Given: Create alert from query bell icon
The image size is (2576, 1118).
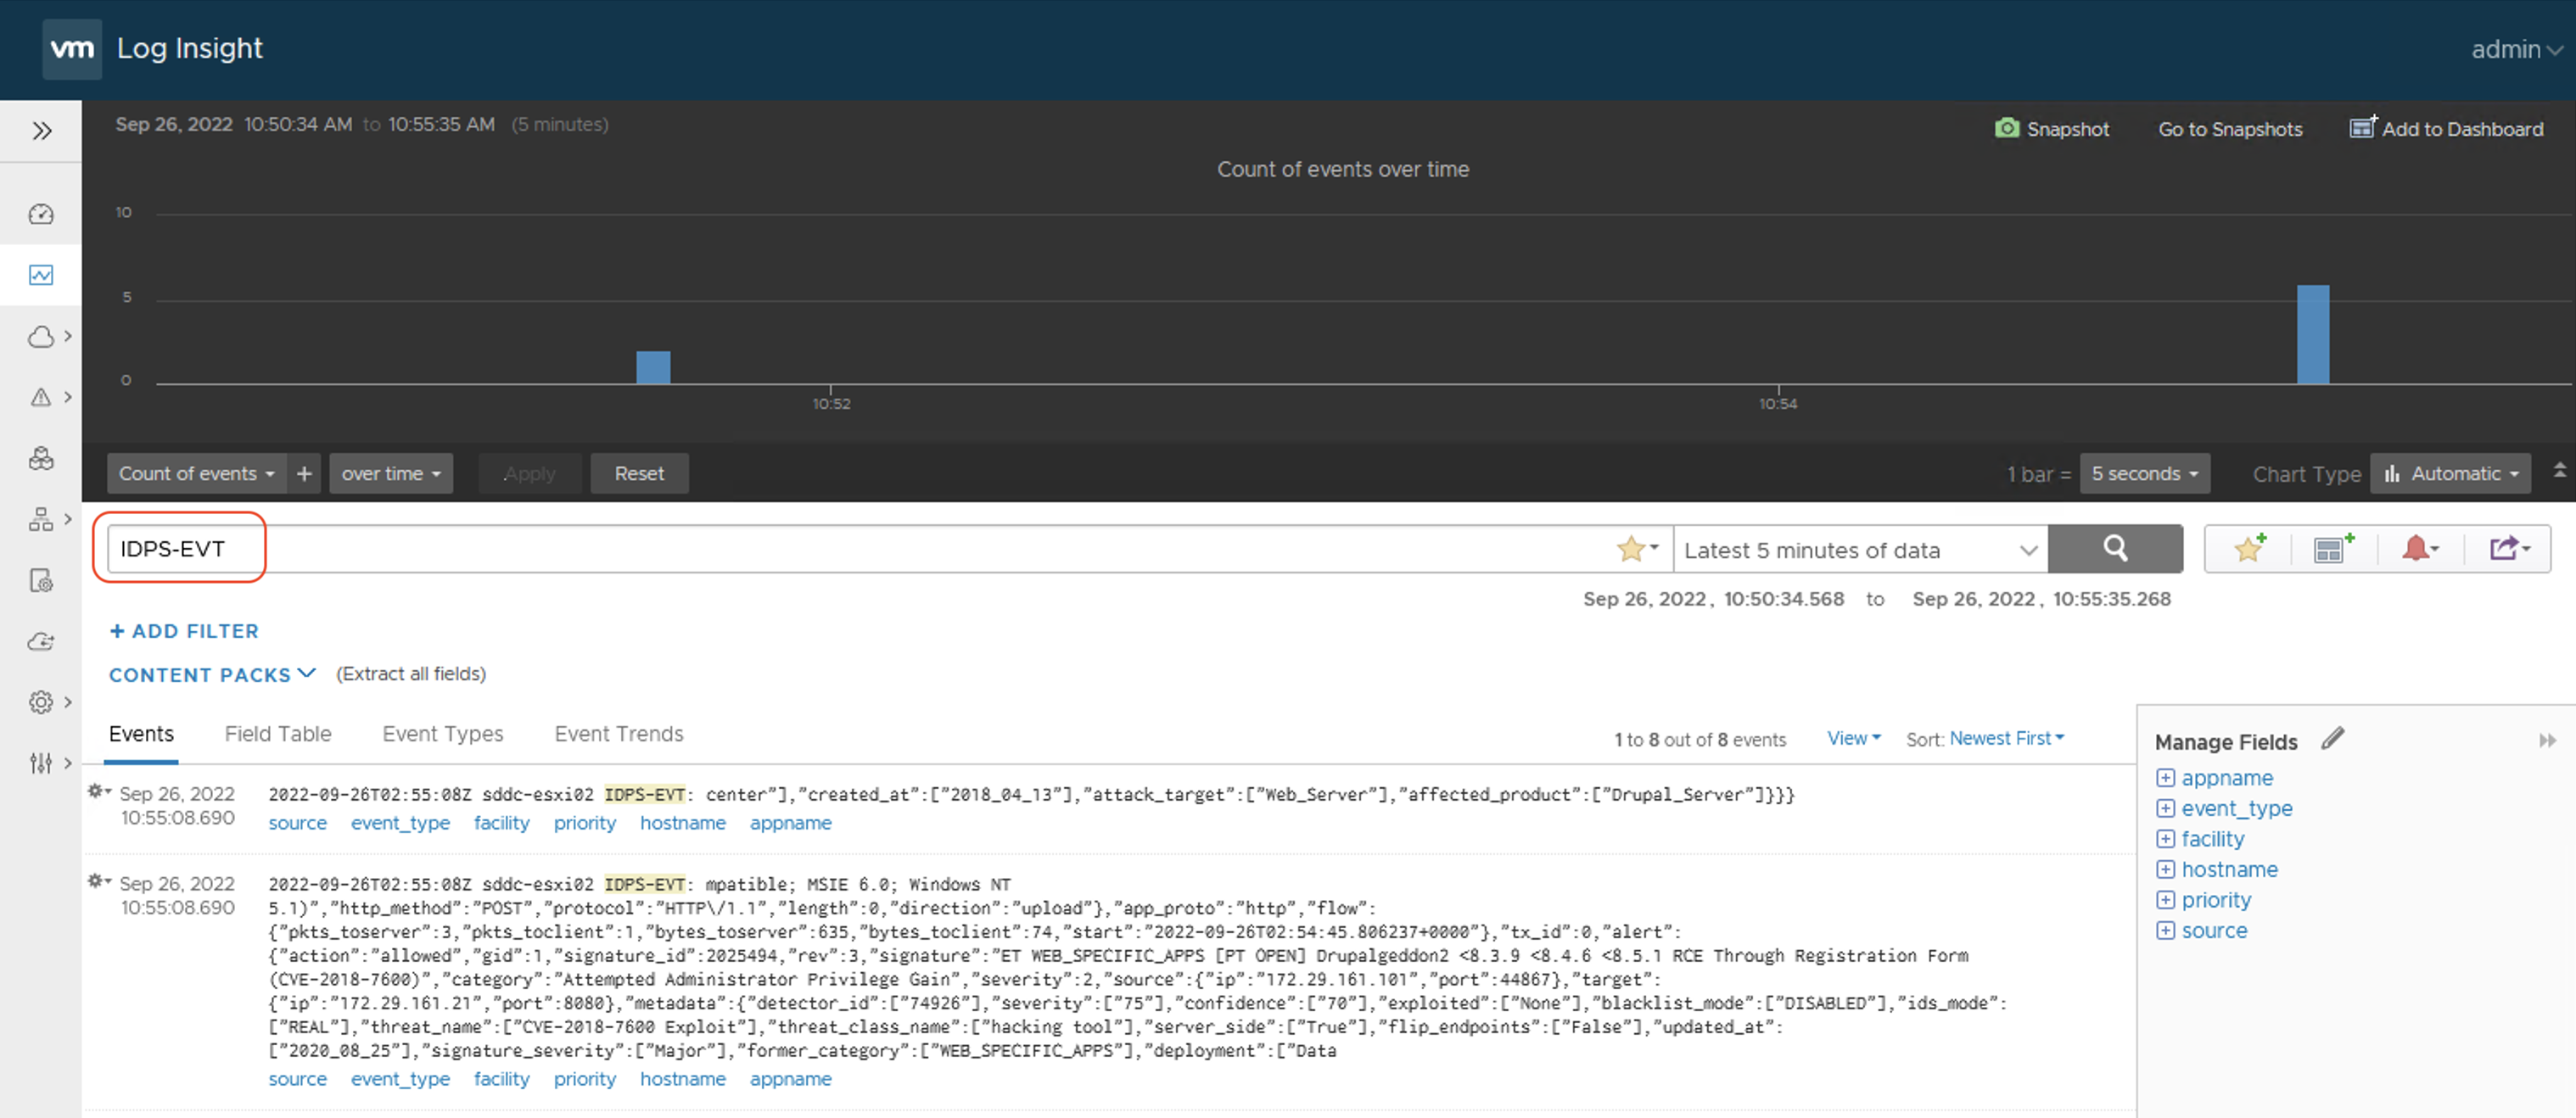Looking at the screenshot, I should point(2420,548).
